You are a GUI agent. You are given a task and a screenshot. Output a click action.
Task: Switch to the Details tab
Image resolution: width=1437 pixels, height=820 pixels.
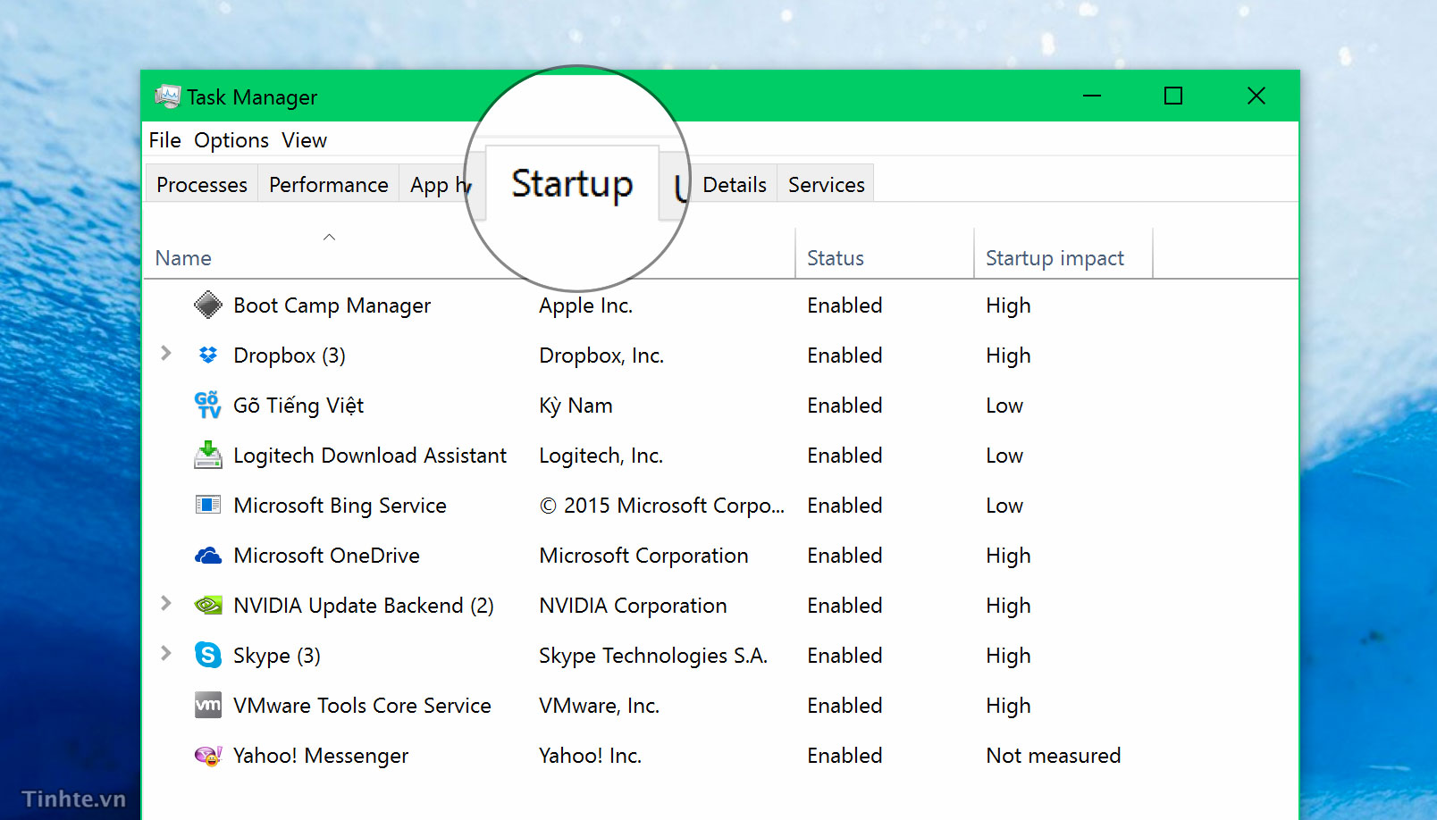click(735, 184)
